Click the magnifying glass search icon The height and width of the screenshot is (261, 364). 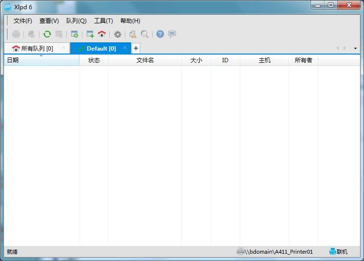click(145, 34)
